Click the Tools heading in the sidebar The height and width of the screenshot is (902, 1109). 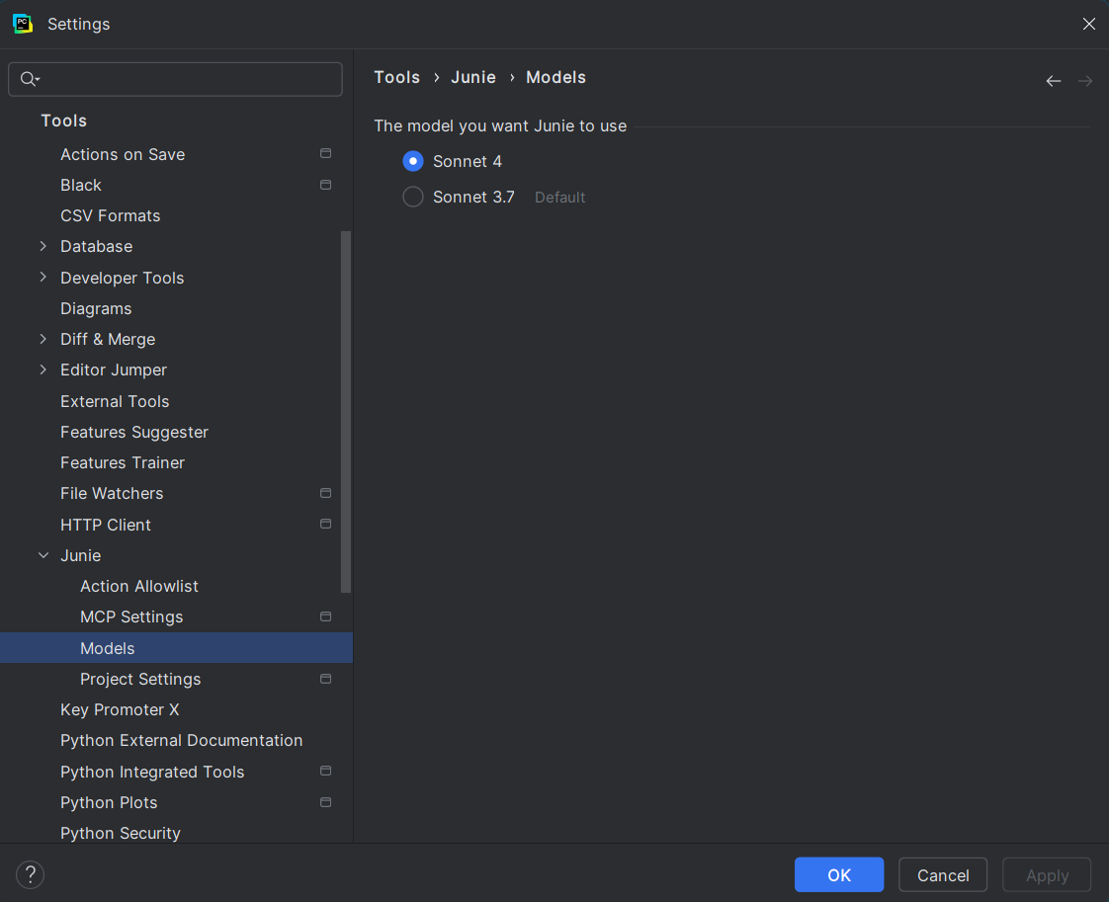tap(63, 121)
